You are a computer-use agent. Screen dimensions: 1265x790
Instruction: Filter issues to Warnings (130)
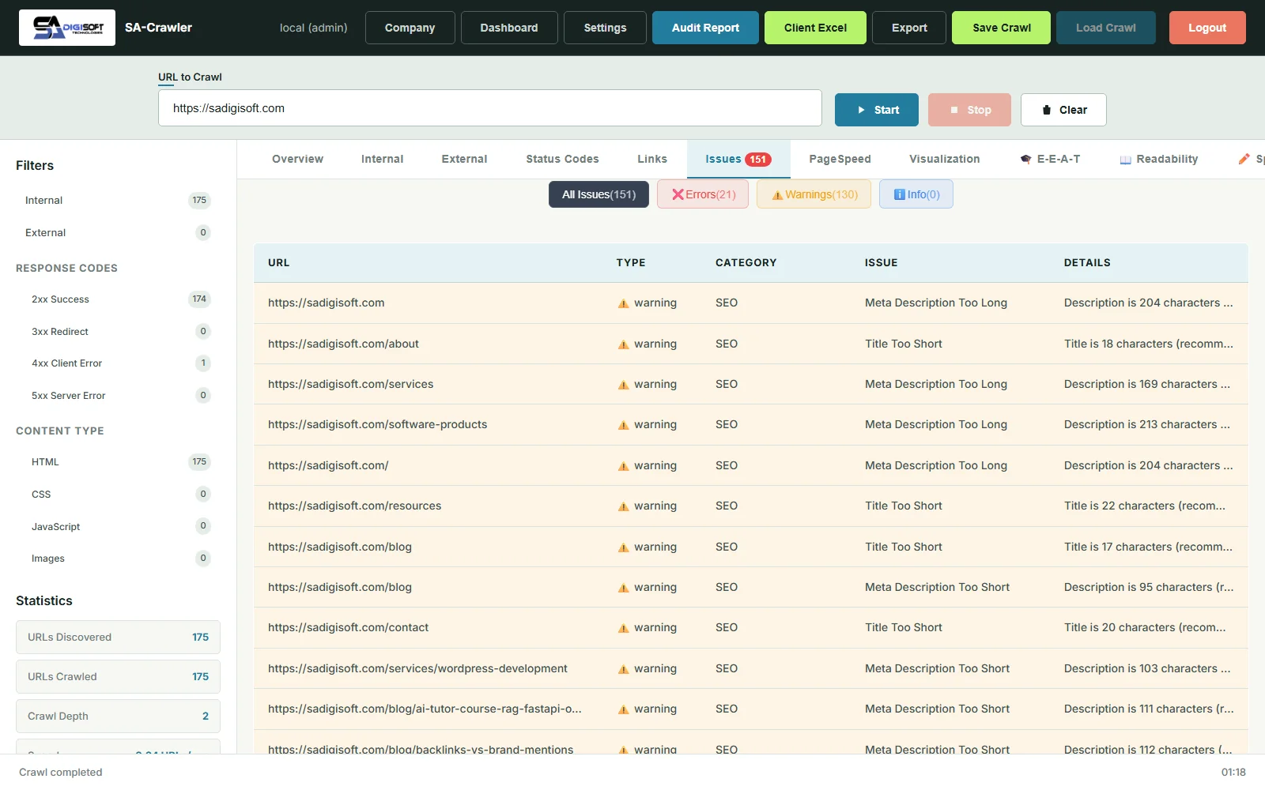[814, 194]
